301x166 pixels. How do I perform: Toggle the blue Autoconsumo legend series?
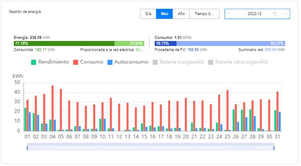pyautogui.click(x=128, y=62)
